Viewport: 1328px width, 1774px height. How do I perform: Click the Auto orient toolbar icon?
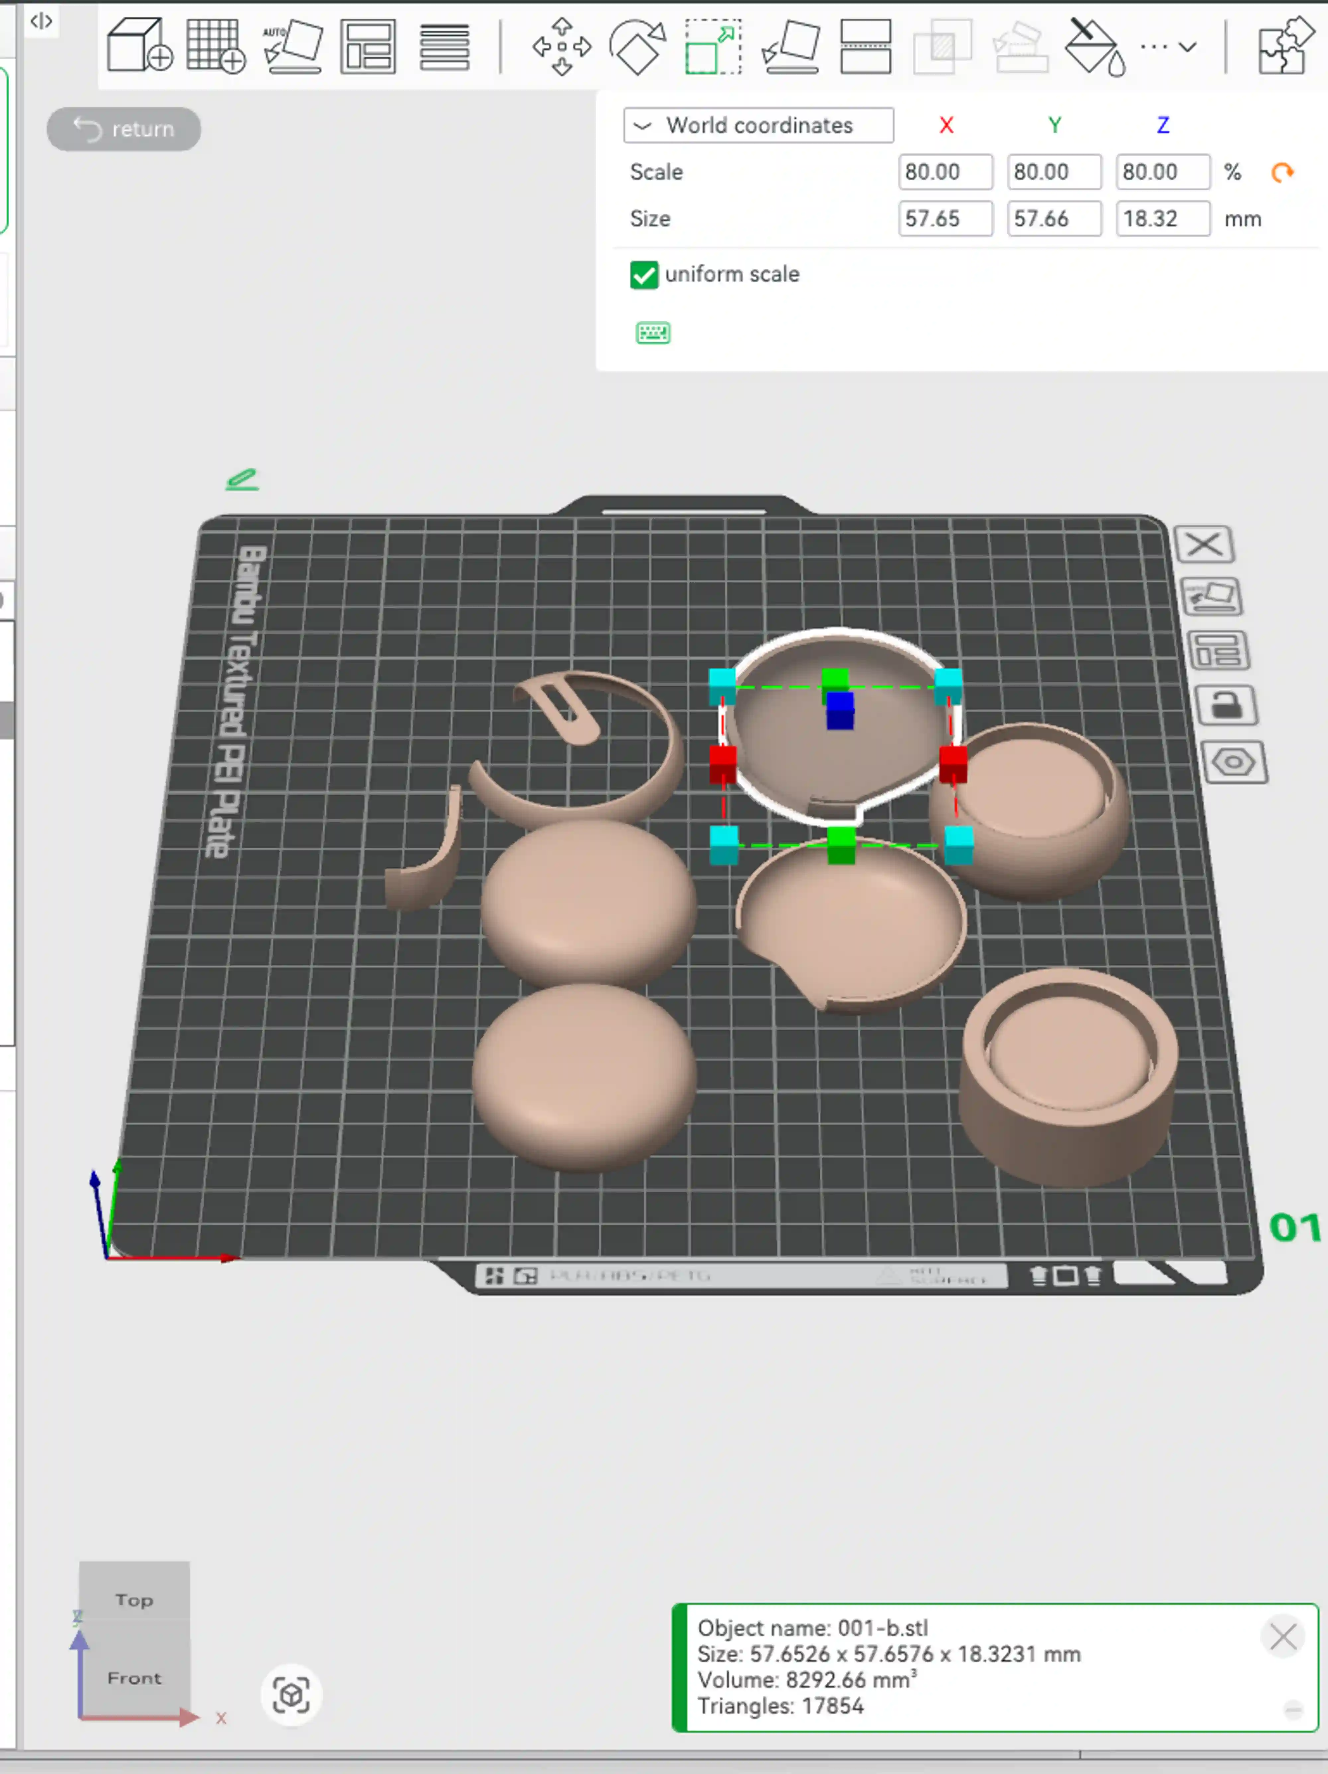tap(292, 46)
